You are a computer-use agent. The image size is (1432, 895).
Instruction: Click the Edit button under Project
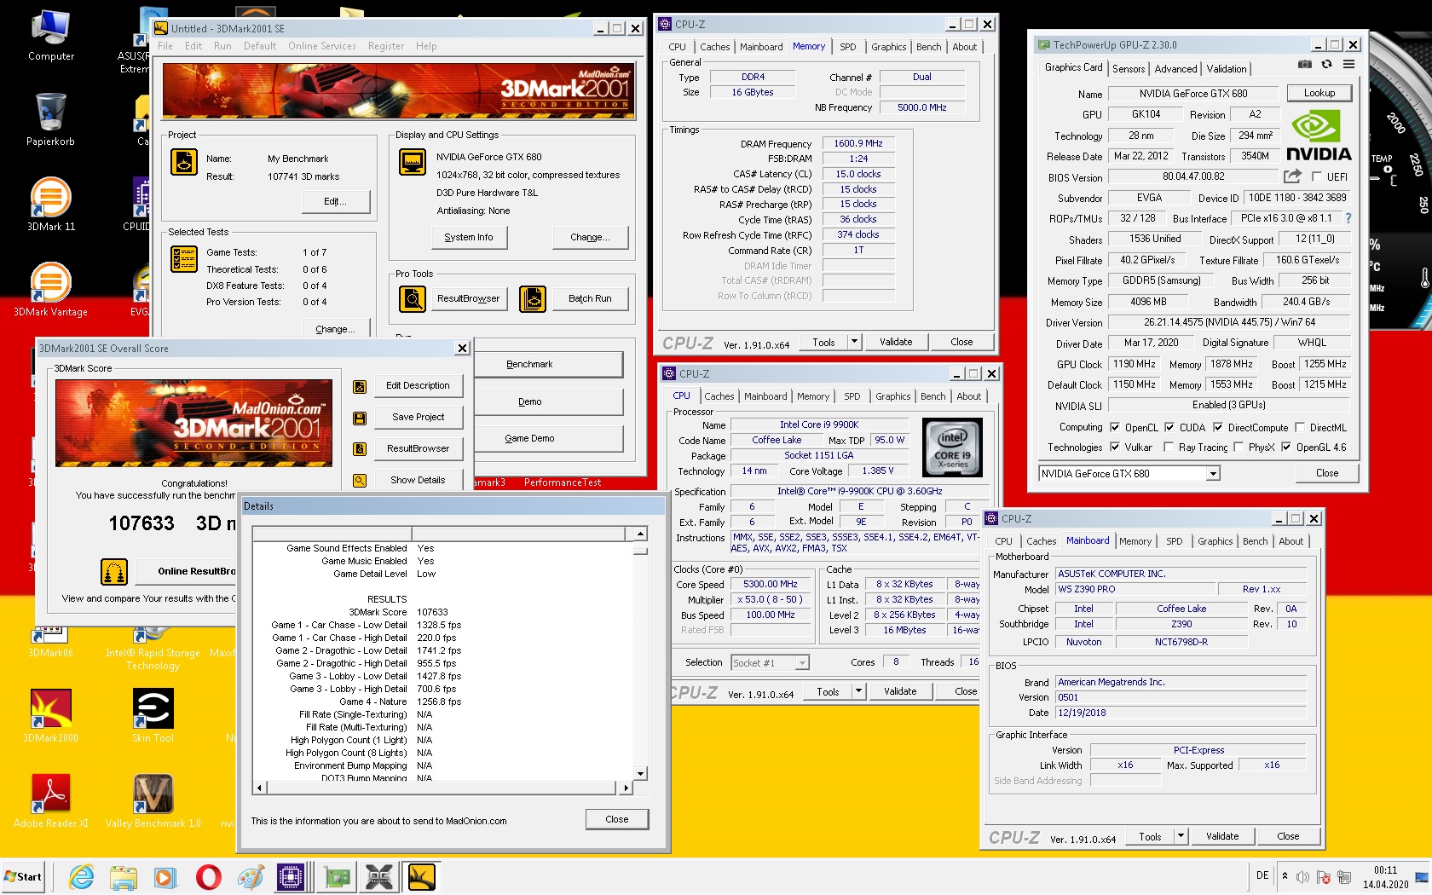(336, 201)
